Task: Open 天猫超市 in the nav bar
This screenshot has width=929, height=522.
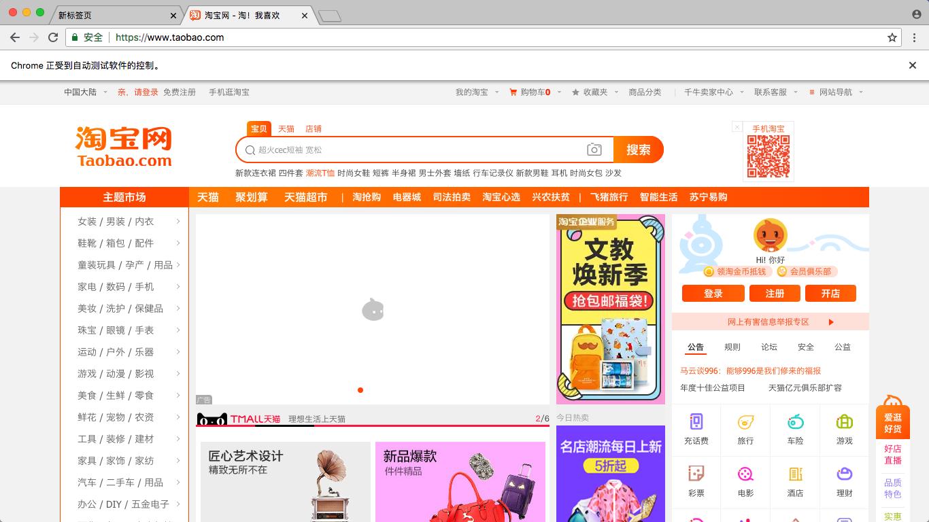Action: click(x=306, y=197)
